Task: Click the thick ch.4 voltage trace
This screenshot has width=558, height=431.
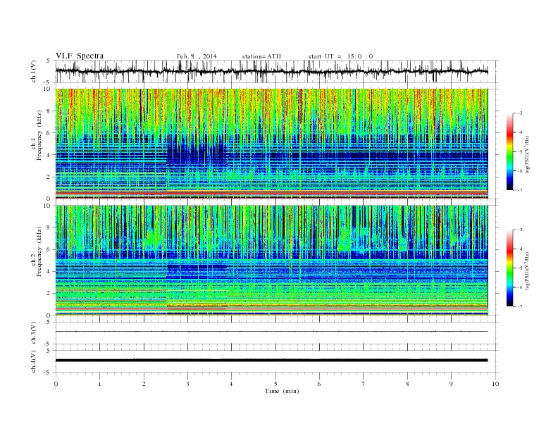Action: (271, 361)
